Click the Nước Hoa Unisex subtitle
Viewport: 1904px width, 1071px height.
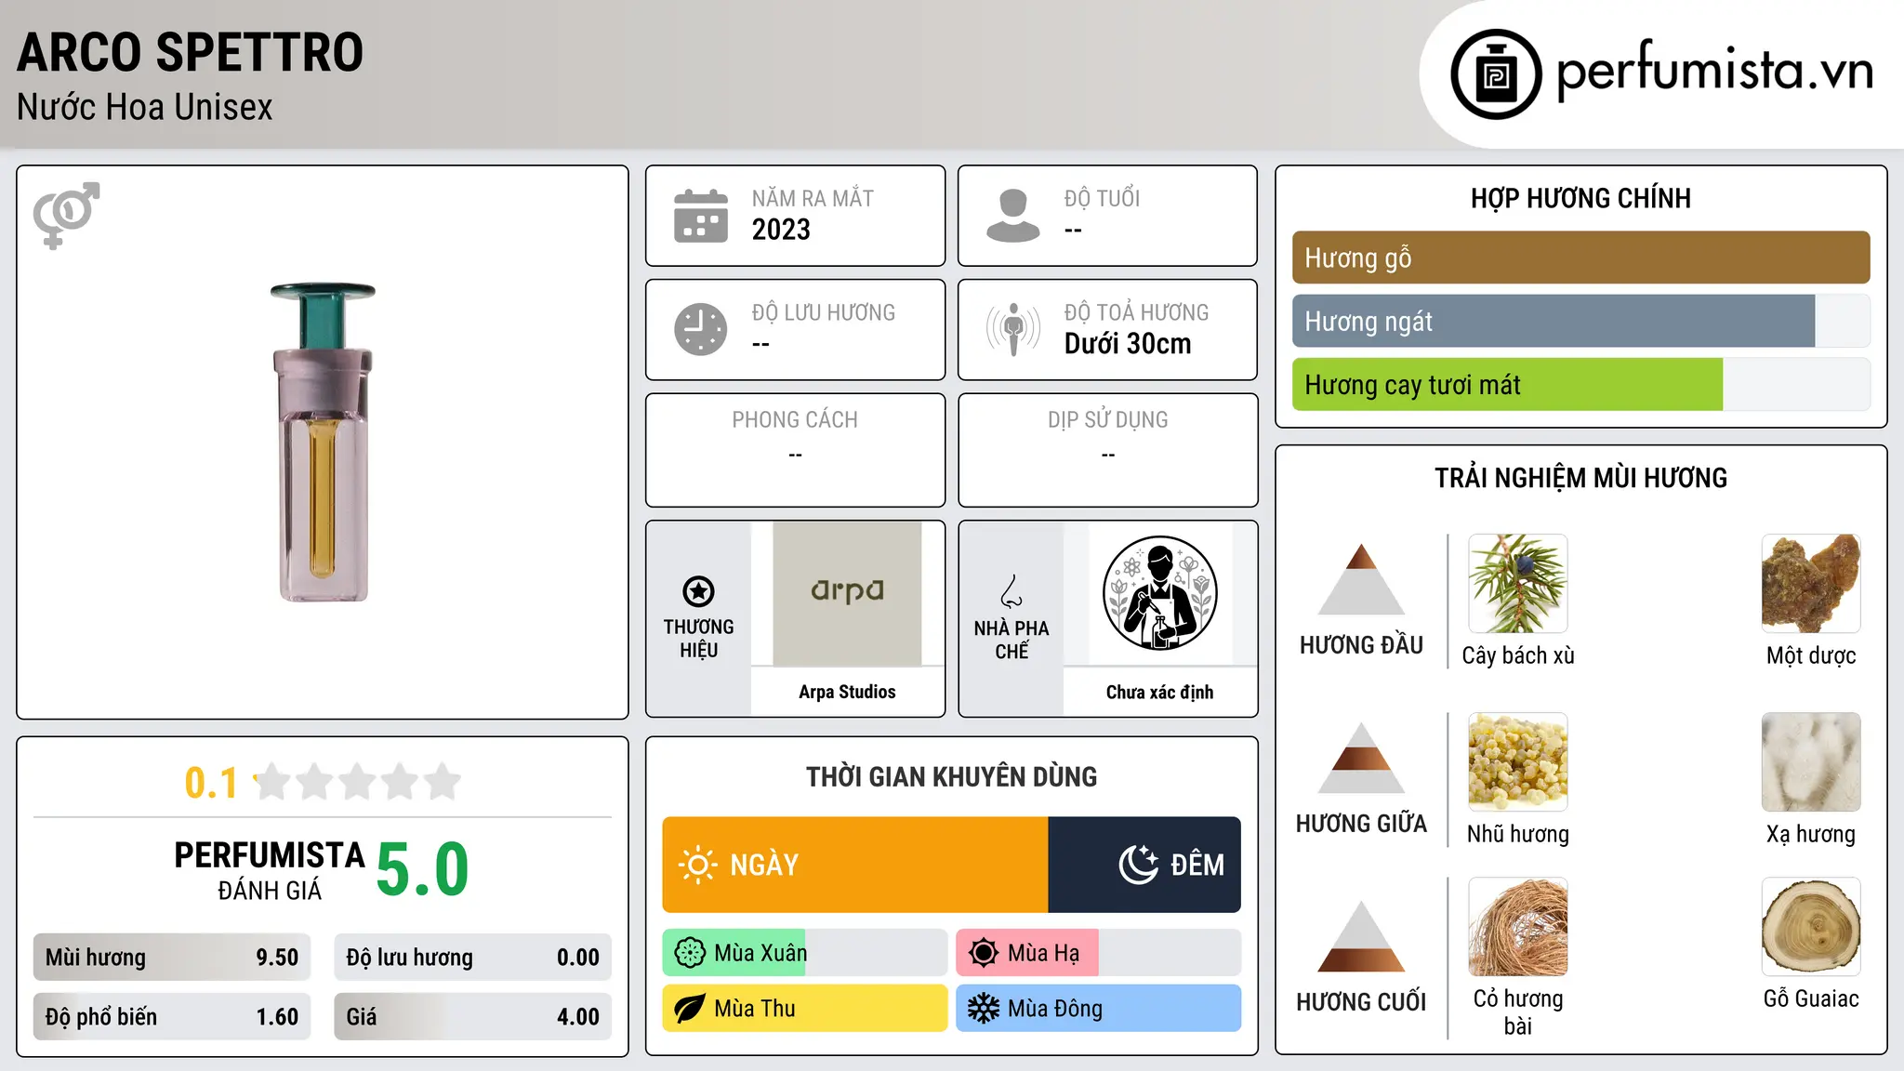[x=145, y=107]
